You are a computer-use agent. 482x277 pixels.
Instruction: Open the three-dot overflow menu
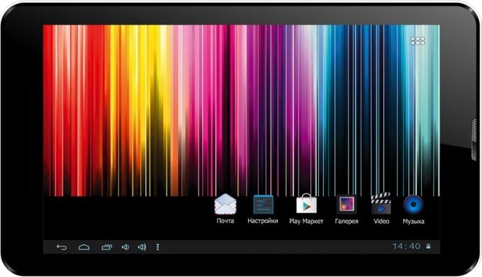157,247
